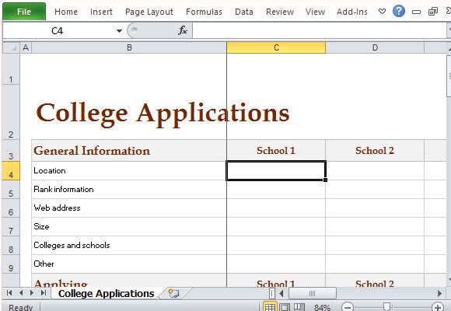Open the Page Layout tab
This screenshot has height=311, width=451.
[x=149, y=12]
